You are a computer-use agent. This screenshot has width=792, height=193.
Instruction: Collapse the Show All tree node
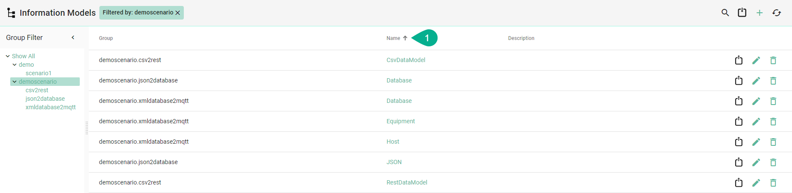click(8, 56)
